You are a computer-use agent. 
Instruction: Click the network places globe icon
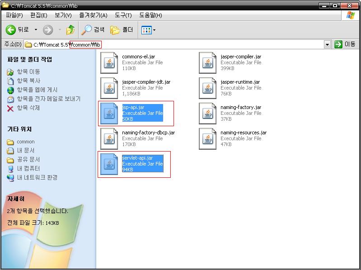(10, 178)
